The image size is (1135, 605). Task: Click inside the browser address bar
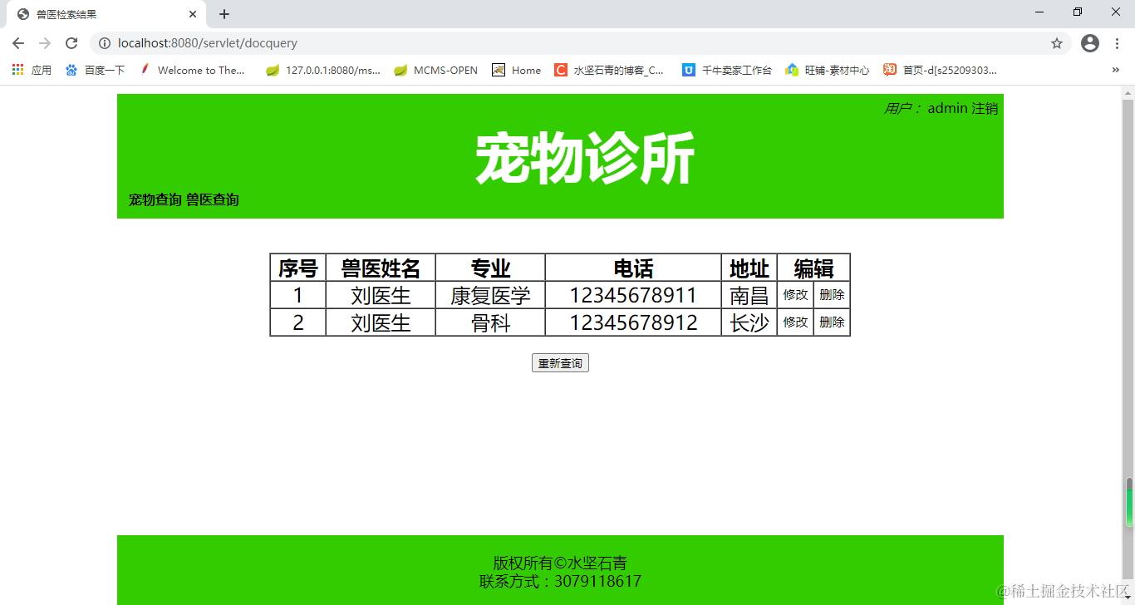pyautogui.click(x=499, y=42)
